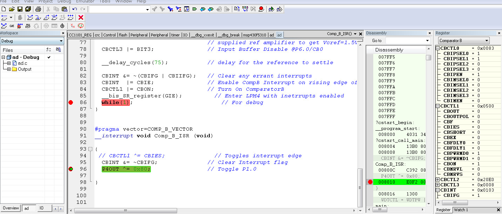This screenshot has width=502, height=214.
Task: Click the GIE emulator toolbar icon
Action: coord(12,26)
